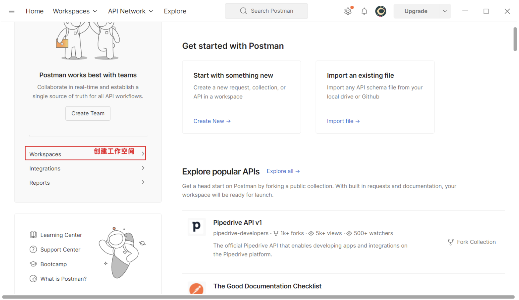Open the Upgrade dropdown arrow
The image size is (519, 300).
tap(445, 11)
